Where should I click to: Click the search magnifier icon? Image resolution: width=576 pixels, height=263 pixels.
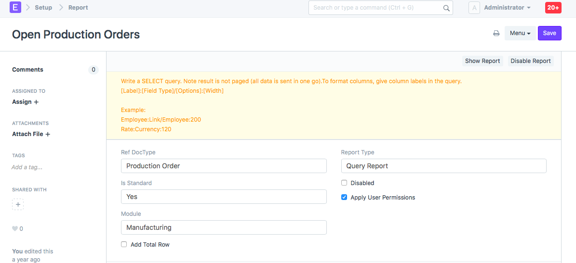[x=446, y=8]
